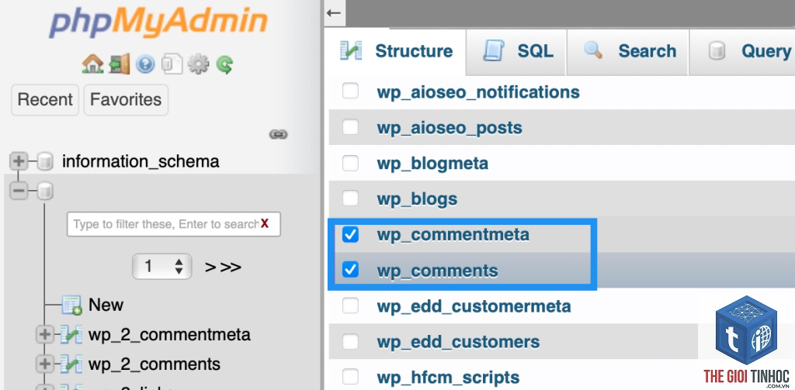
Task: Switch to SQL tab
Action: coord(516,51)
